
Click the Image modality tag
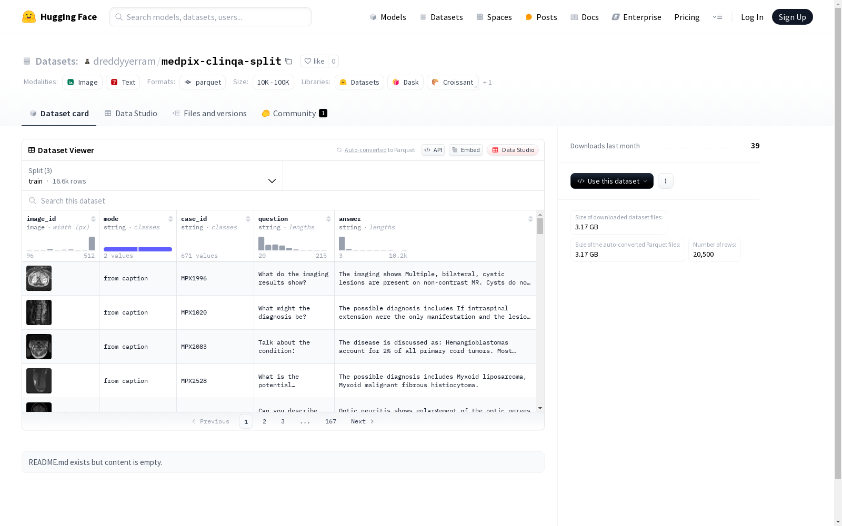click(x=83, y=82)
